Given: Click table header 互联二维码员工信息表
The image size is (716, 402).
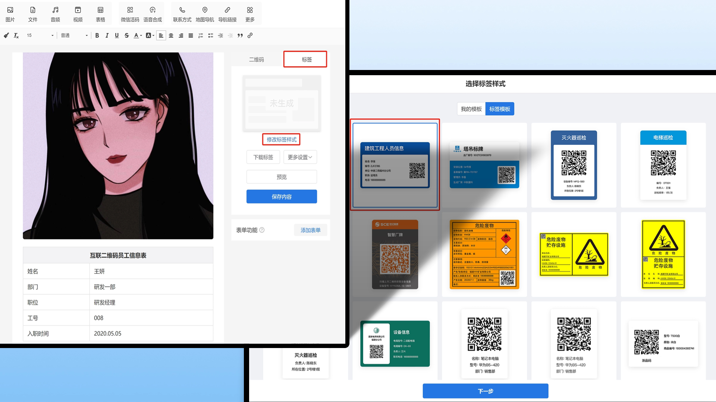Looking at the screenshot, I should coord(118,255).
